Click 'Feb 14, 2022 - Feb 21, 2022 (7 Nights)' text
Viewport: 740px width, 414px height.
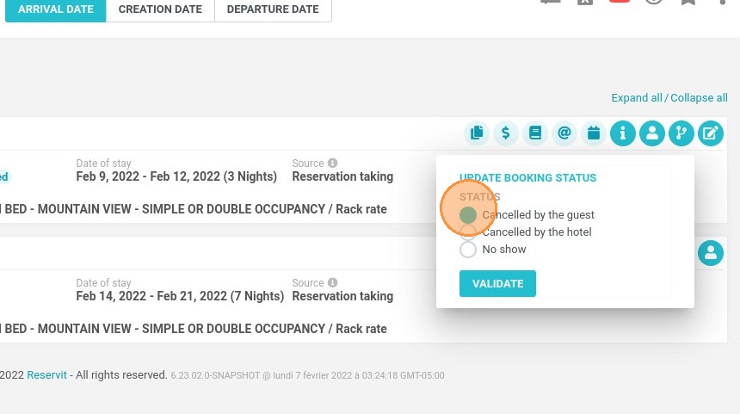pyautogui.click(x=180, y=296)
